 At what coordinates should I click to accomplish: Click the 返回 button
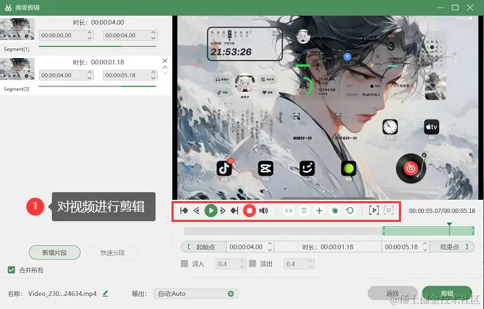[392, 293]
